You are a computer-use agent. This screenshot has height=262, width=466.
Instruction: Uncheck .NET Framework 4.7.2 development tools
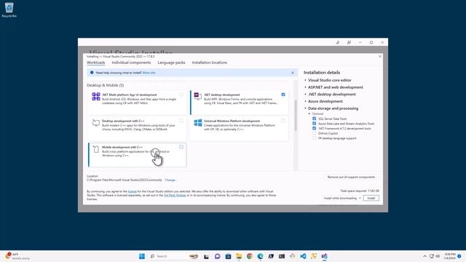(x=314, y=128)
